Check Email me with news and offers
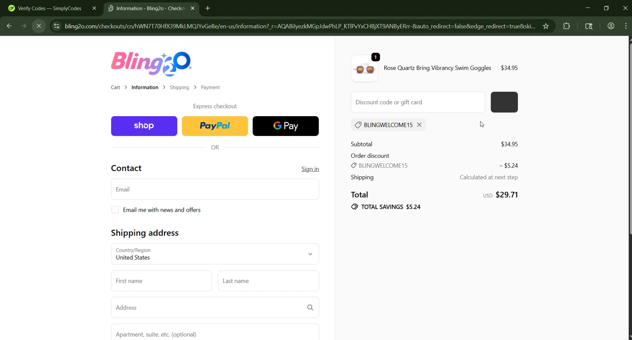The width and height of the screenshot is (632, 340). 115,210
